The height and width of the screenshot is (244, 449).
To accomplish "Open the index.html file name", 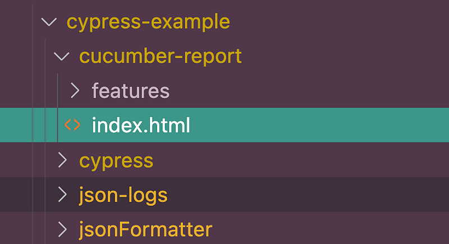I will click(x=141, y=125).
